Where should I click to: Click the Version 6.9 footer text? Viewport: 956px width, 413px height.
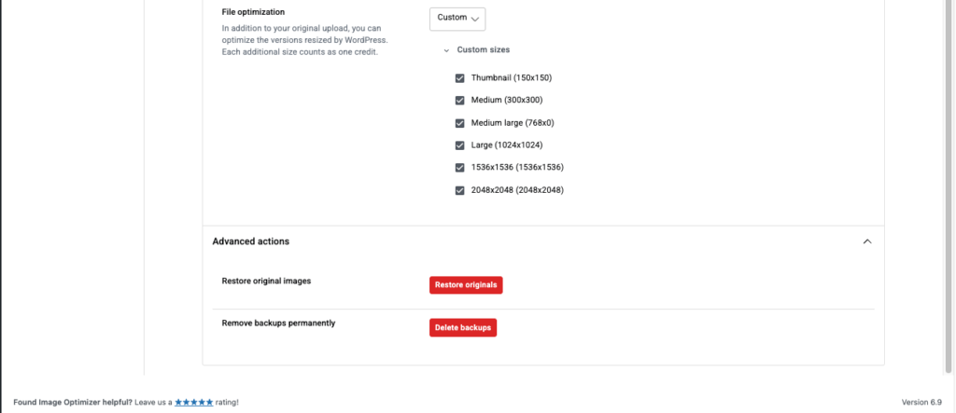(921, 402)
